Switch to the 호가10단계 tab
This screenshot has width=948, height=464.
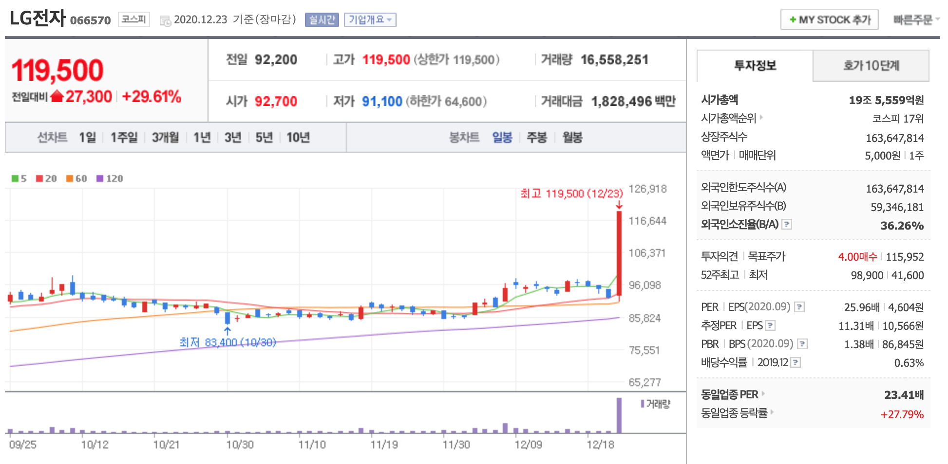(x=871, y=66)
